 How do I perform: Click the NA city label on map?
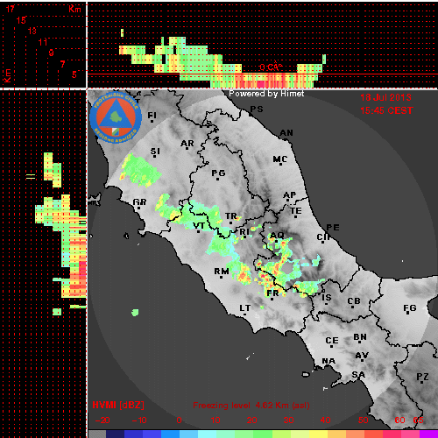328,362
